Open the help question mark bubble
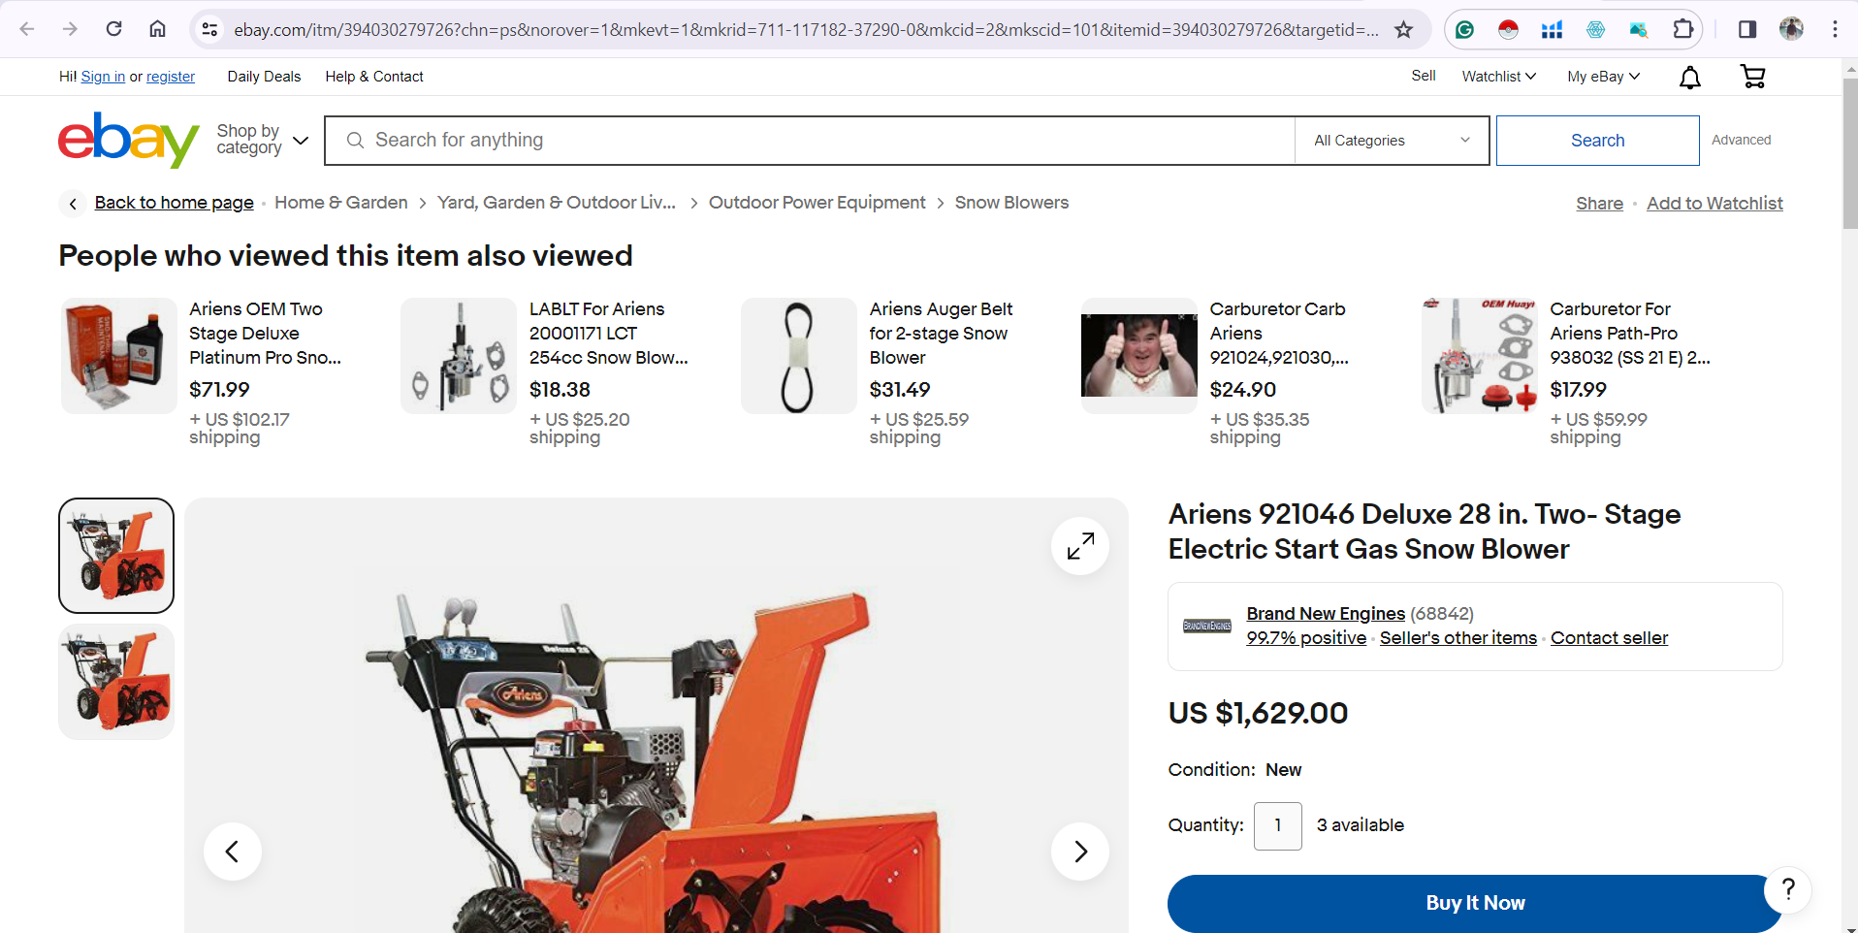Viewport: 1858px width, 933px height. coord(1788,889)
